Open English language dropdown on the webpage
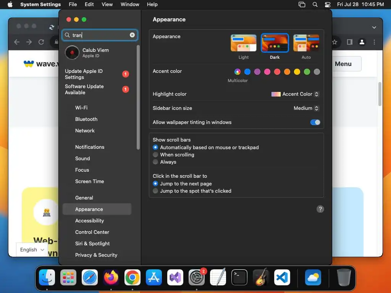 pos(32,250)
